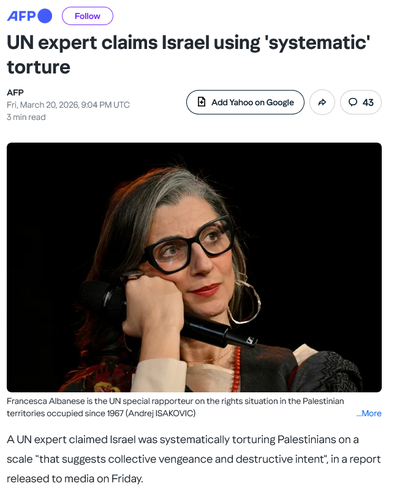
Task: Click the first paragraph of the article
Action: (x=194, y=459)
